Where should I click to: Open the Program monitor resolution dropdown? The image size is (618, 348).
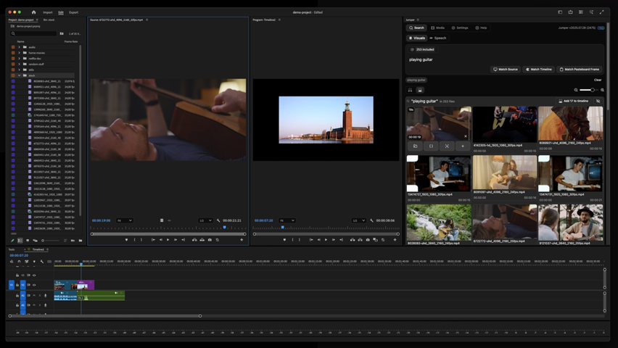pos(358,220)
